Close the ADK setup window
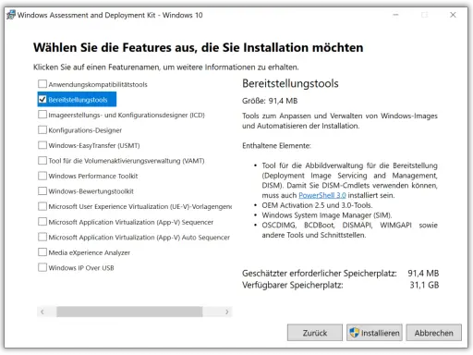Screen dimensions: 473x355 click(x=453, y=15)
